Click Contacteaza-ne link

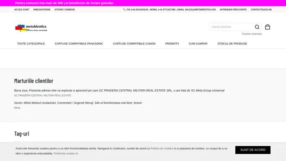[261, 10]
